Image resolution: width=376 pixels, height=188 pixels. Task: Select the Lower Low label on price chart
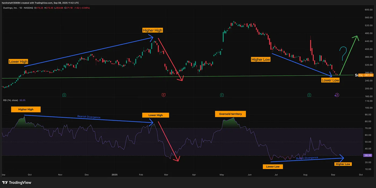(330, 80)
